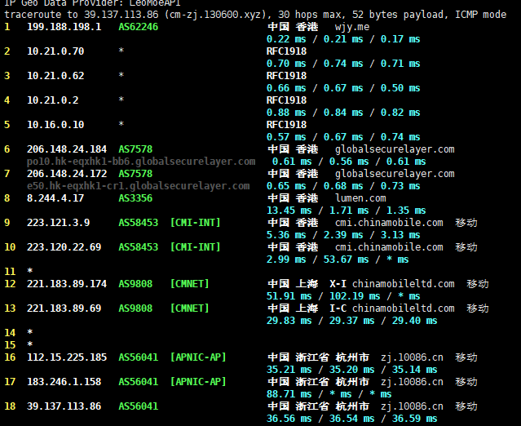Image resolution: width=521 pixels, height=426 pixels.
Task: Select IP 10.21.0.70 on hop 2
Action: pyautogui.click(x=55, y=51)
